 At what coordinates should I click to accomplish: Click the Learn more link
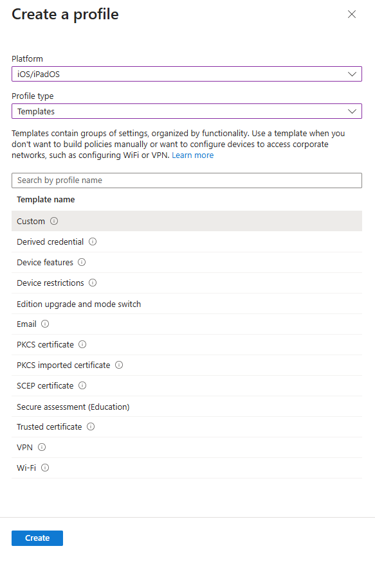(192, 155)
